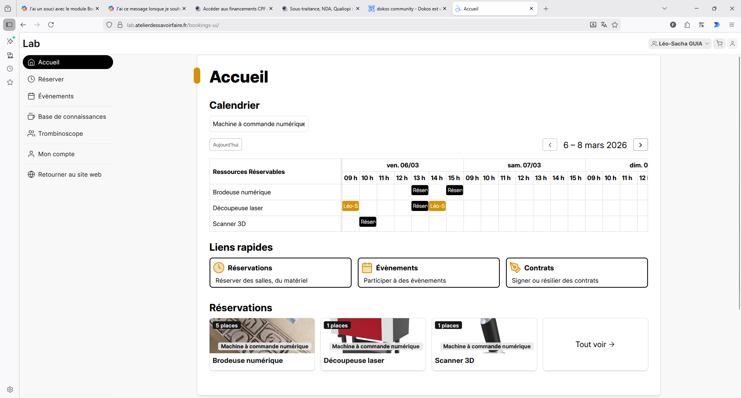This screenshot has width=741, height=398.
Task: Open settings gear in browser sidebar
Action: coord(10,390)
